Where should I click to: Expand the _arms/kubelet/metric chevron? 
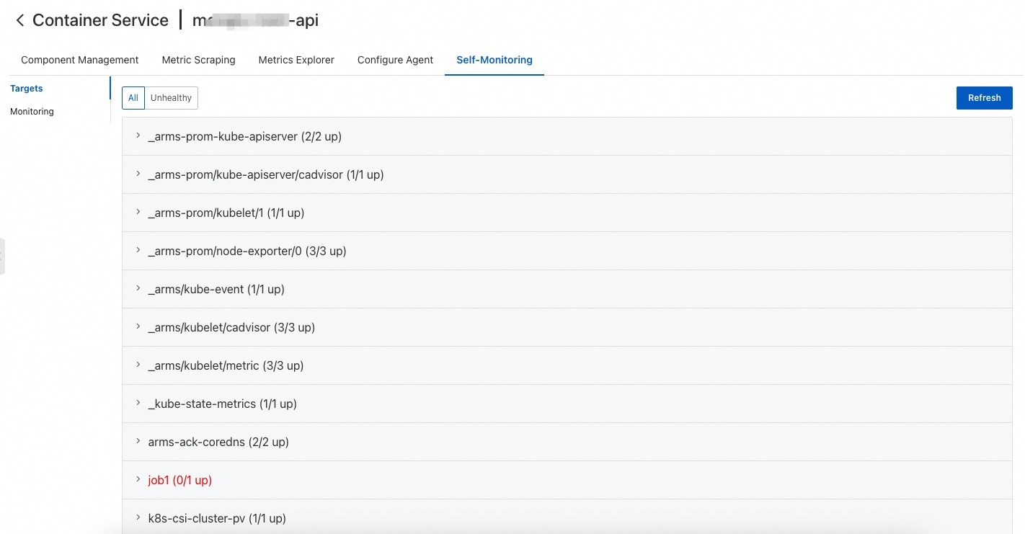pos(138,365)
